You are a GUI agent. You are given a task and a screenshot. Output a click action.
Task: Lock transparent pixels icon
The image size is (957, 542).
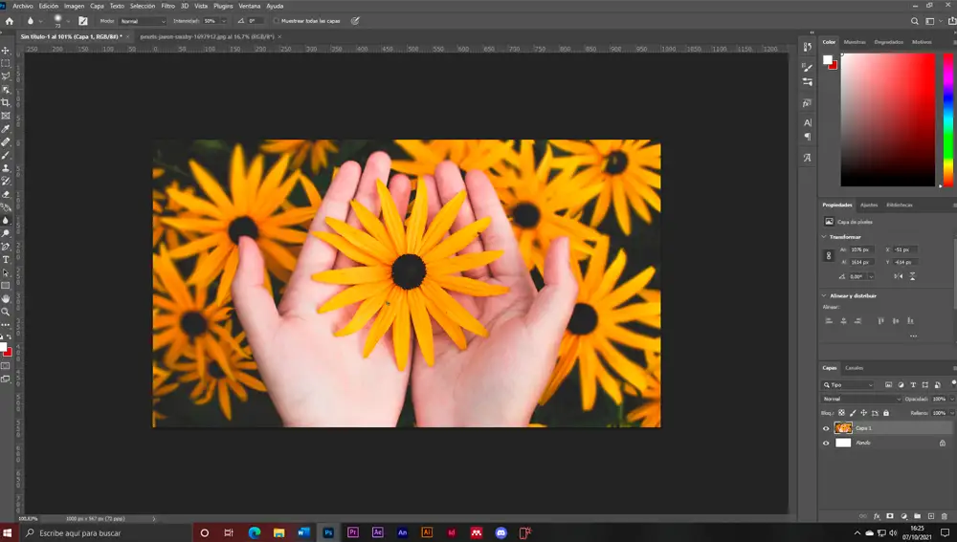click(x=841, y=413)
